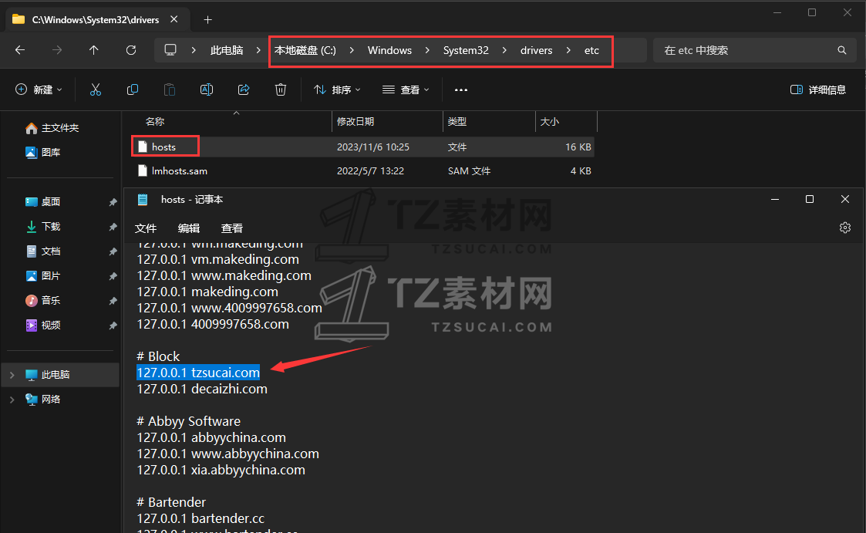Click 此电脑 breadcrumb in address bar

227,50
